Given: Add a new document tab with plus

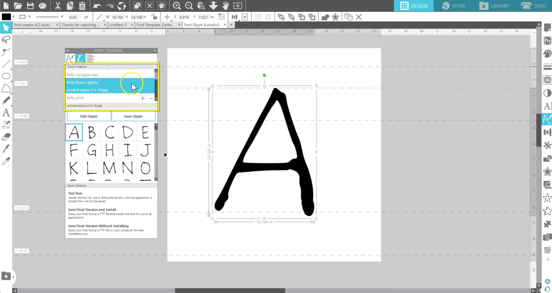Looking at the screenshot, I should click(x=231, y=24).
